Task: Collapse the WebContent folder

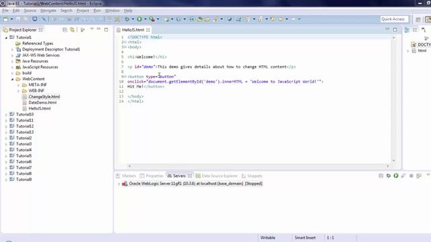Action: [12, 79]
